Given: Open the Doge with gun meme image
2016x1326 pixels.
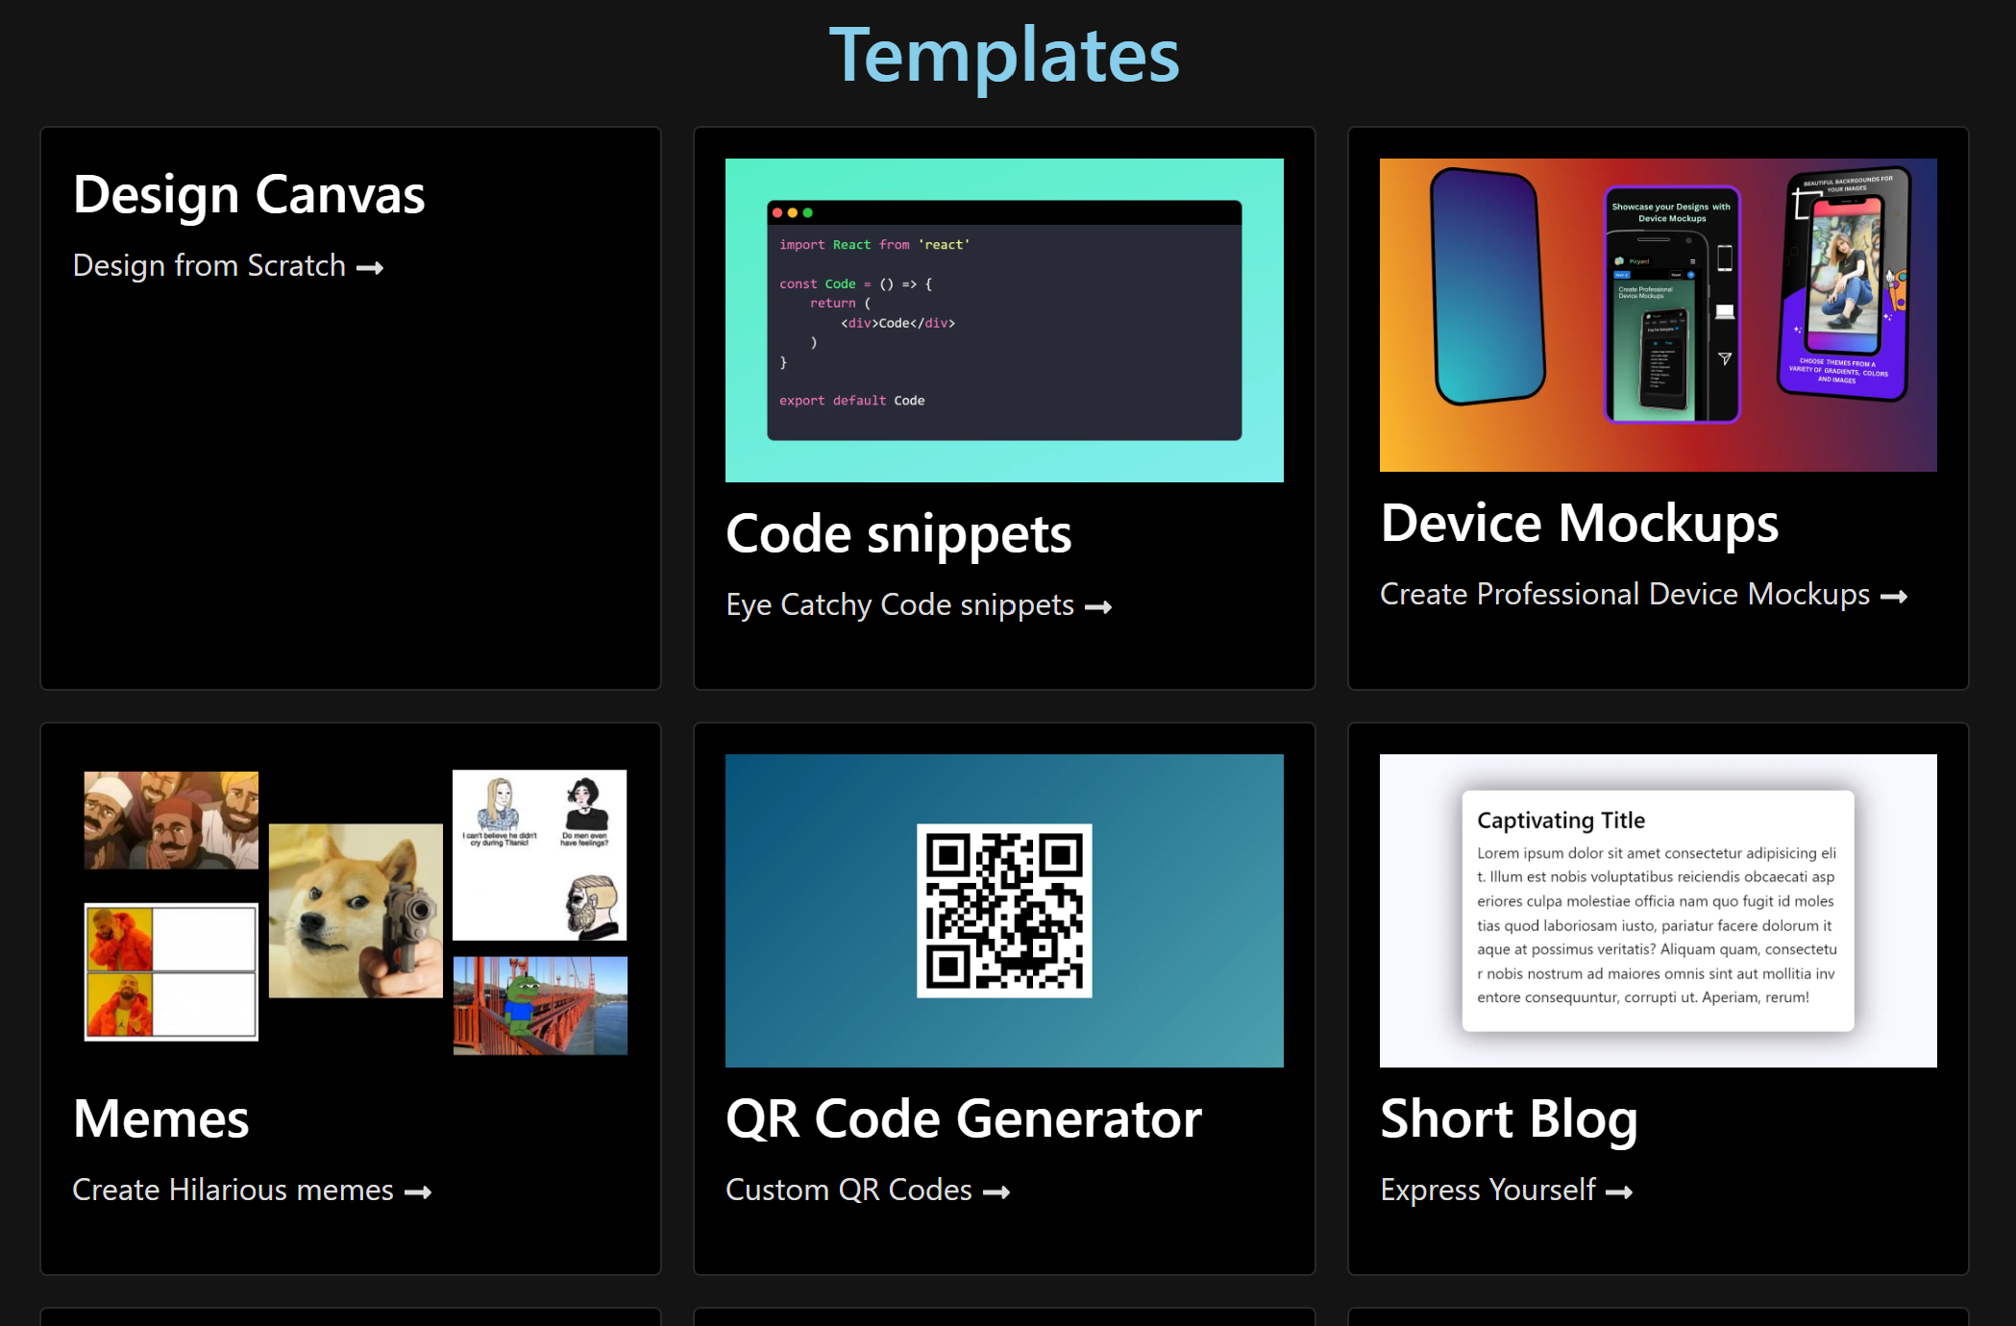Looking at the screenshot, I should click(x=356, y=910).
